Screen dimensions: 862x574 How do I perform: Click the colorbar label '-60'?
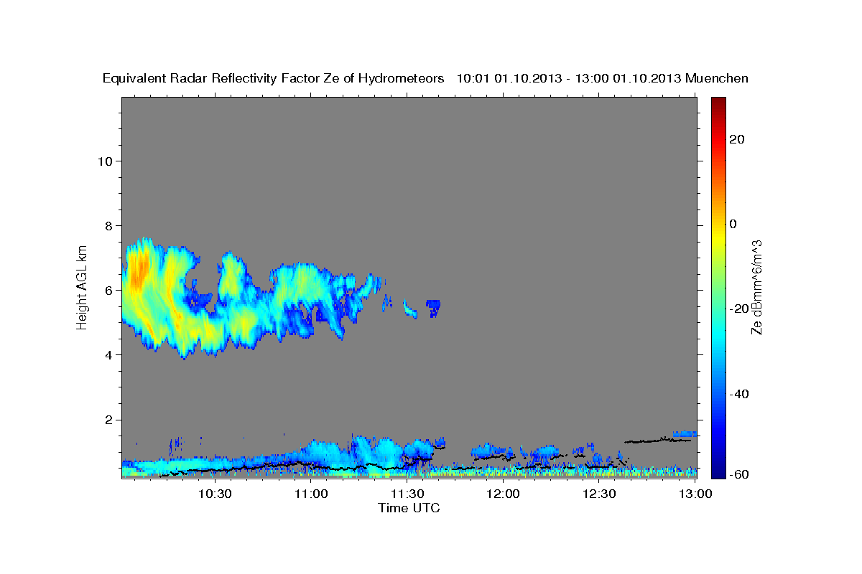click(738, 475)
